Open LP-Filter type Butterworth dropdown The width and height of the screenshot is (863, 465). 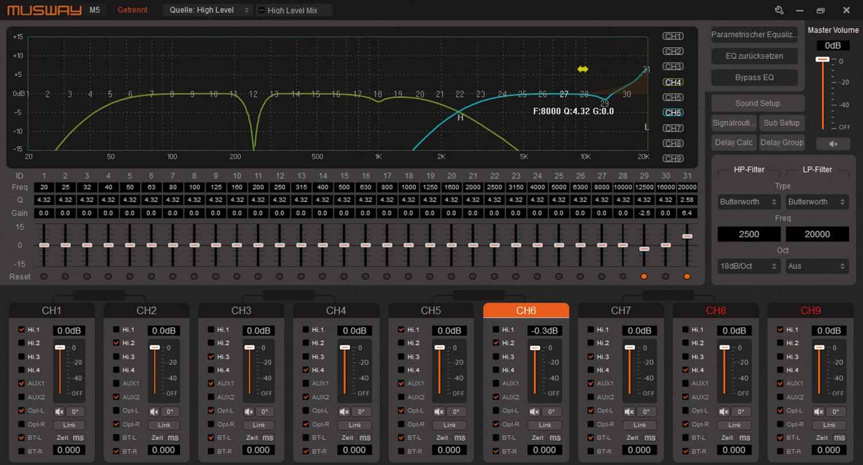pyautogui.click(x=817, y=202)
